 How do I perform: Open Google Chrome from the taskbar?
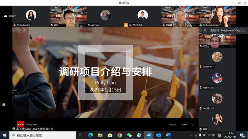tap(120, 135)
